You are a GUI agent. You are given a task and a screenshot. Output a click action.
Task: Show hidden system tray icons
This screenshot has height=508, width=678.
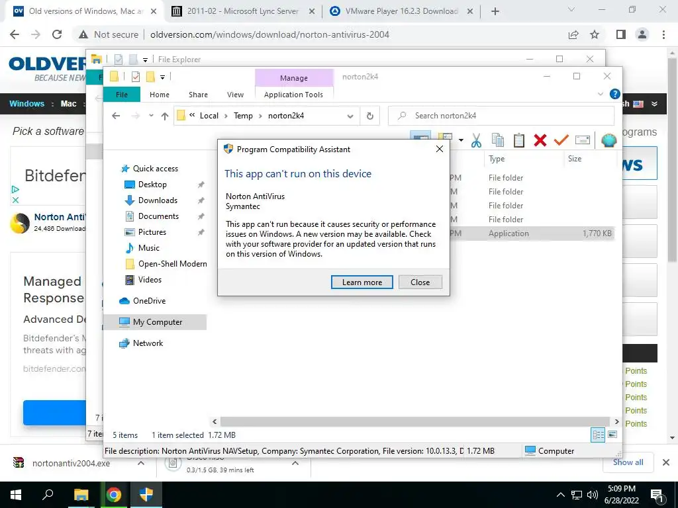pos(560,495)
